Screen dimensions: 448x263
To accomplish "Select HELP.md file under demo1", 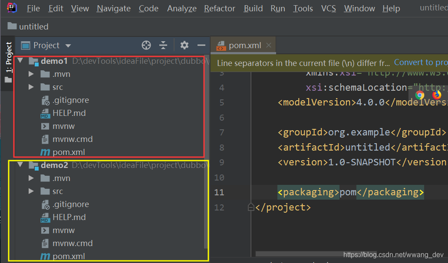I will click(x=69, y=113).
